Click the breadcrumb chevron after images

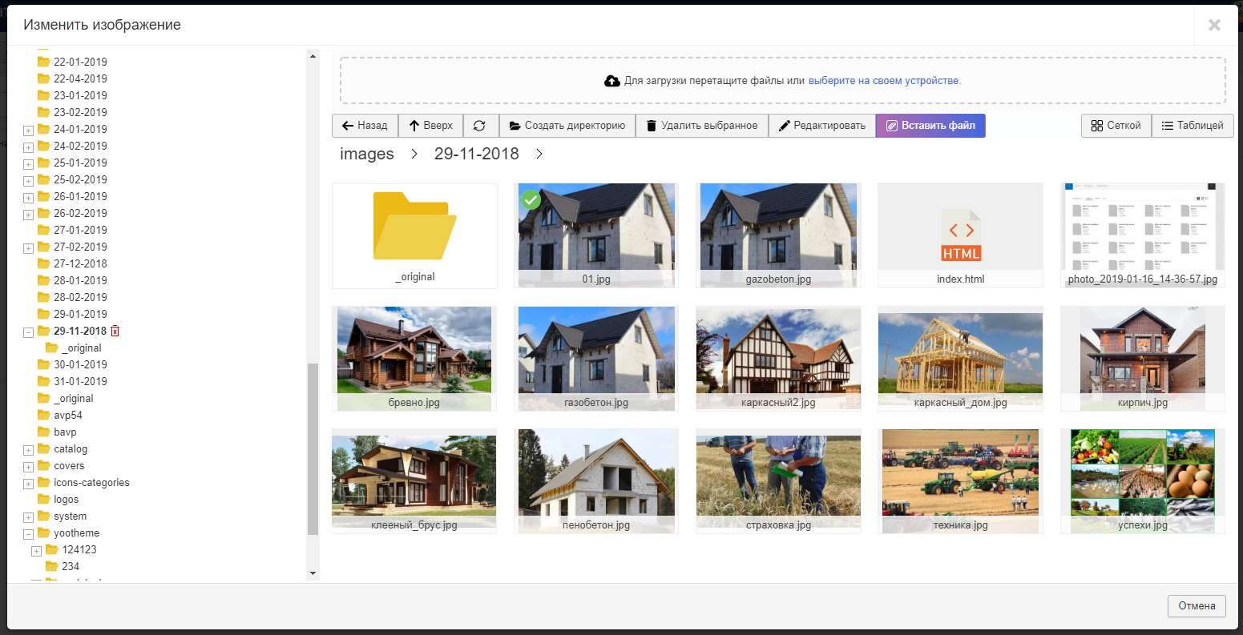(414, 154)
